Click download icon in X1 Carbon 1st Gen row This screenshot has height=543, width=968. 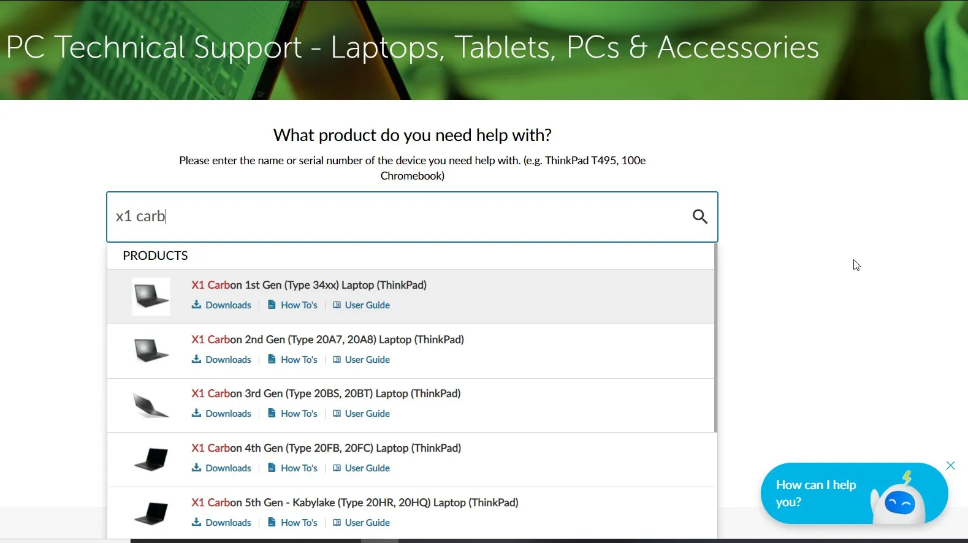(x=196, y=305)
